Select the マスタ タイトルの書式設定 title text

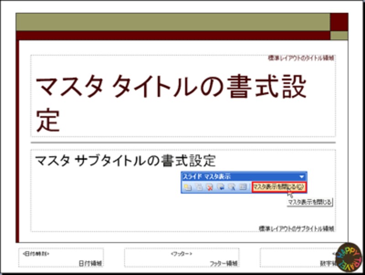click(x=171, y=103)
